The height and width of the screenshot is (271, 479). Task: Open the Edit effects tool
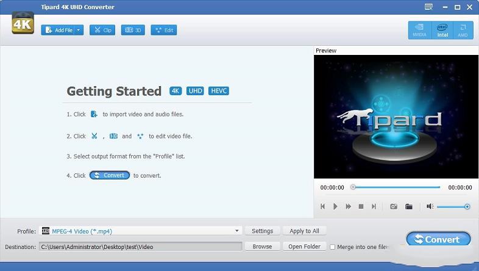click(164, 30)
